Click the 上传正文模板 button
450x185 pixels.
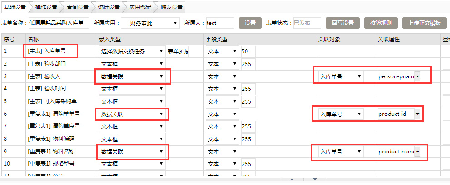[x=425, y=23]
